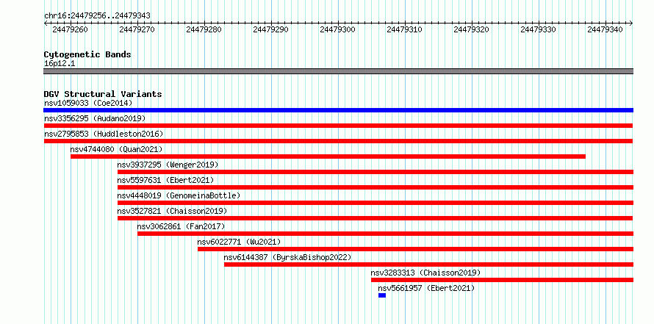Image resolution: width=654 pixels, height=324 pixels.
Task: Open the nsv3356295 (Audano2019) label
Action: click(x=95, y=118)
